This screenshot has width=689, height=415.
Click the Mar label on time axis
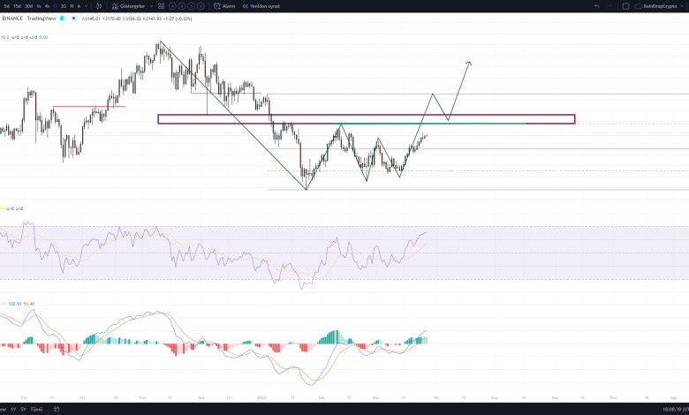(x=376, y=398)
